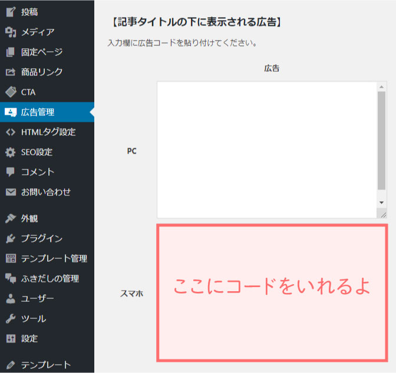396x373 pixels.
Task: Click the プラグイン plug icon
Action: click(11, 238)
